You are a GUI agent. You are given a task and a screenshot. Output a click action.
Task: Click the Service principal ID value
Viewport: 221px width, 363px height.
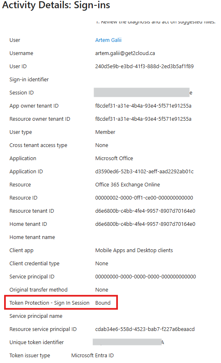145,277
